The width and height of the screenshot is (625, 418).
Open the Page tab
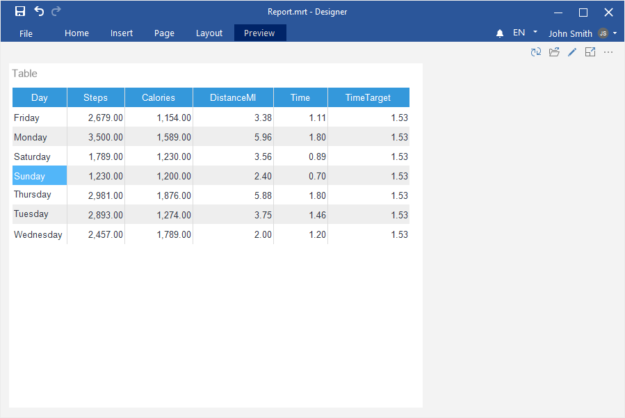pos(164,33)
